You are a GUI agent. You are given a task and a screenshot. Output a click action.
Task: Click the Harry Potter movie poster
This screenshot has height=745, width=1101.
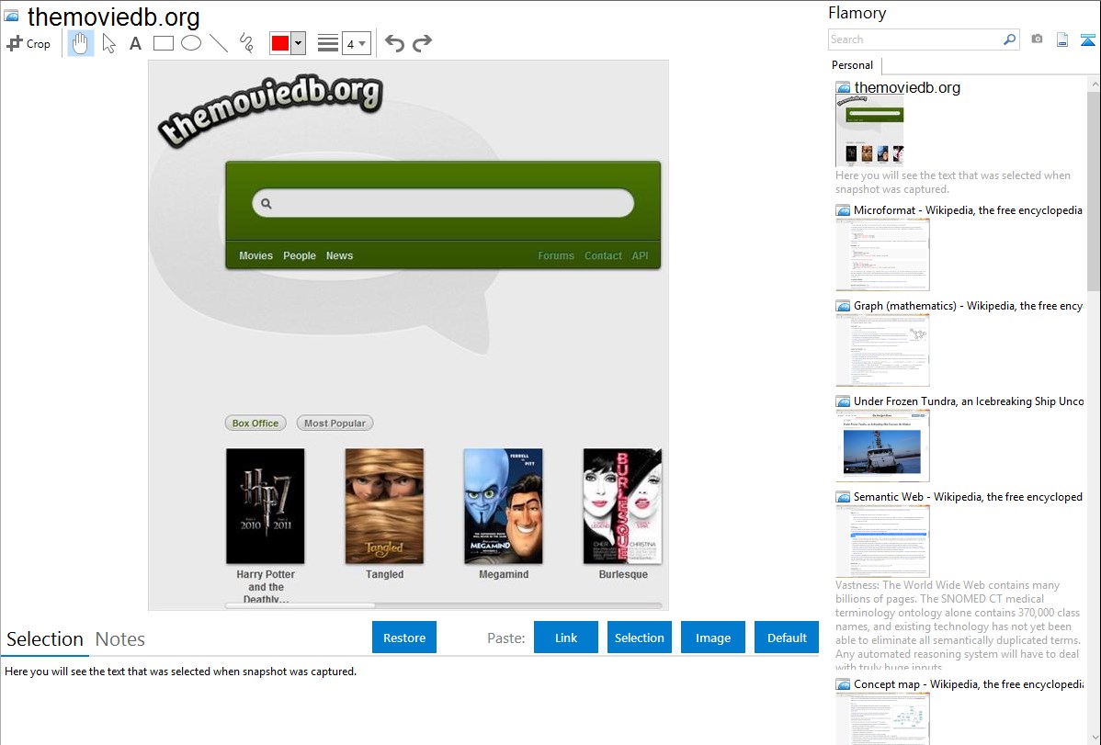click(x=266, y=505)
